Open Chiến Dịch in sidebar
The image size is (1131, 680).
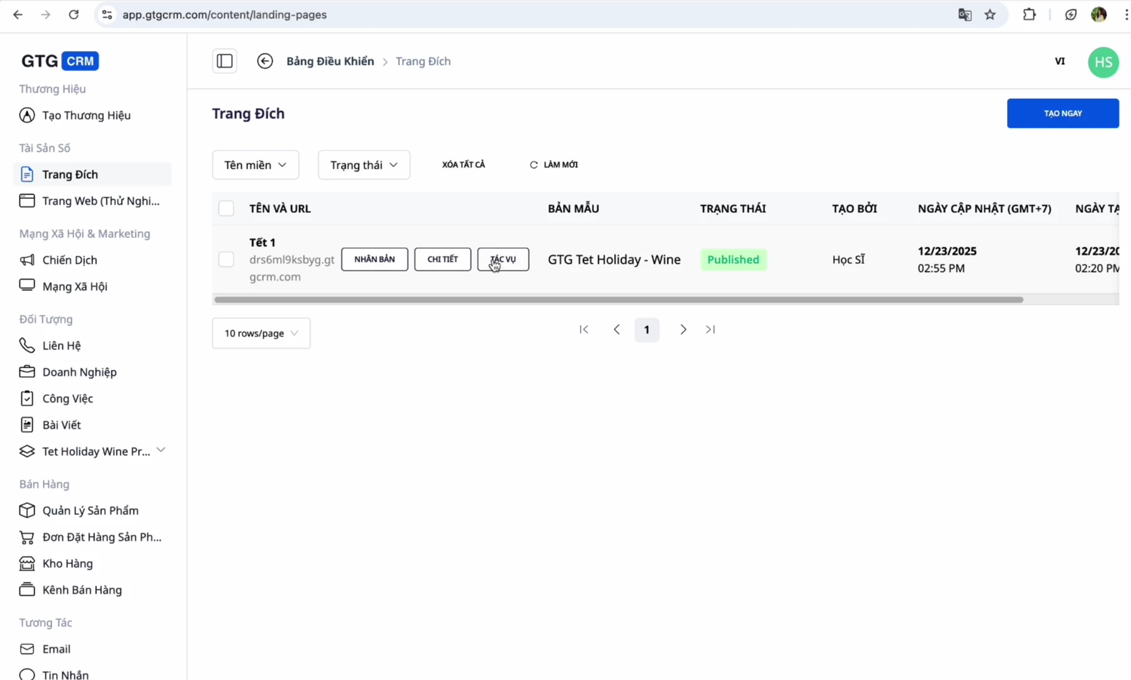[69, 260]
